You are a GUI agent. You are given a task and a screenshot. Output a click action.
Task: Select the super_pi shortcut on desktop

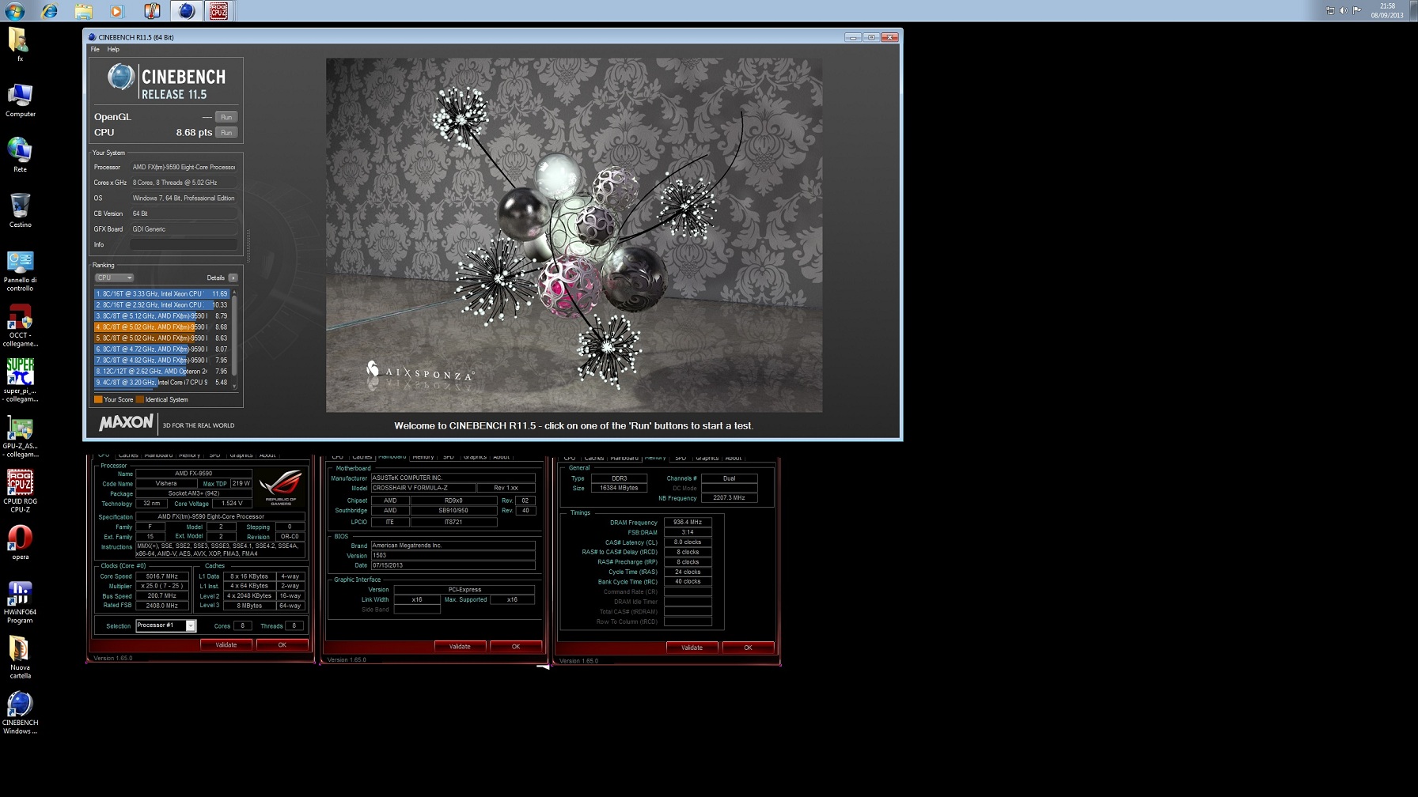(20, 381)
